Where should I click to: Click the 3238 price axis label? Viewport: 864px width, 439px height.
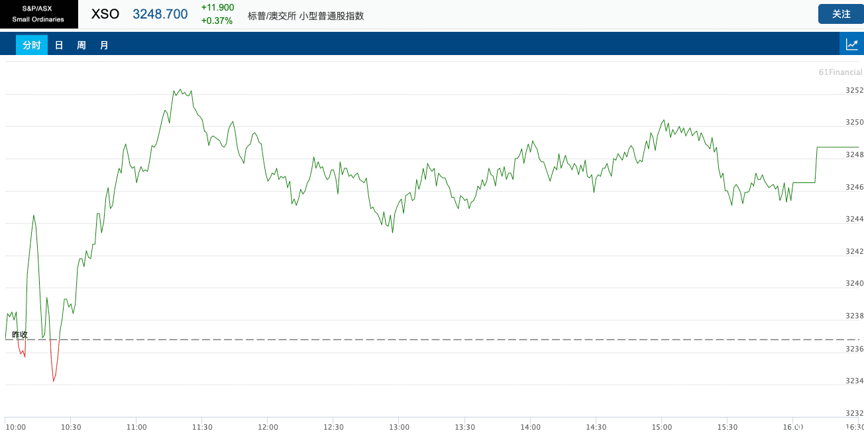(x=855, y=316)
